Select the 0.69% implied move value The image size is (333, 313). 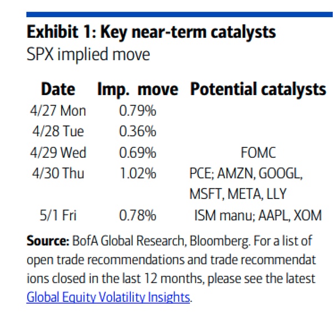tap(138, 152)
